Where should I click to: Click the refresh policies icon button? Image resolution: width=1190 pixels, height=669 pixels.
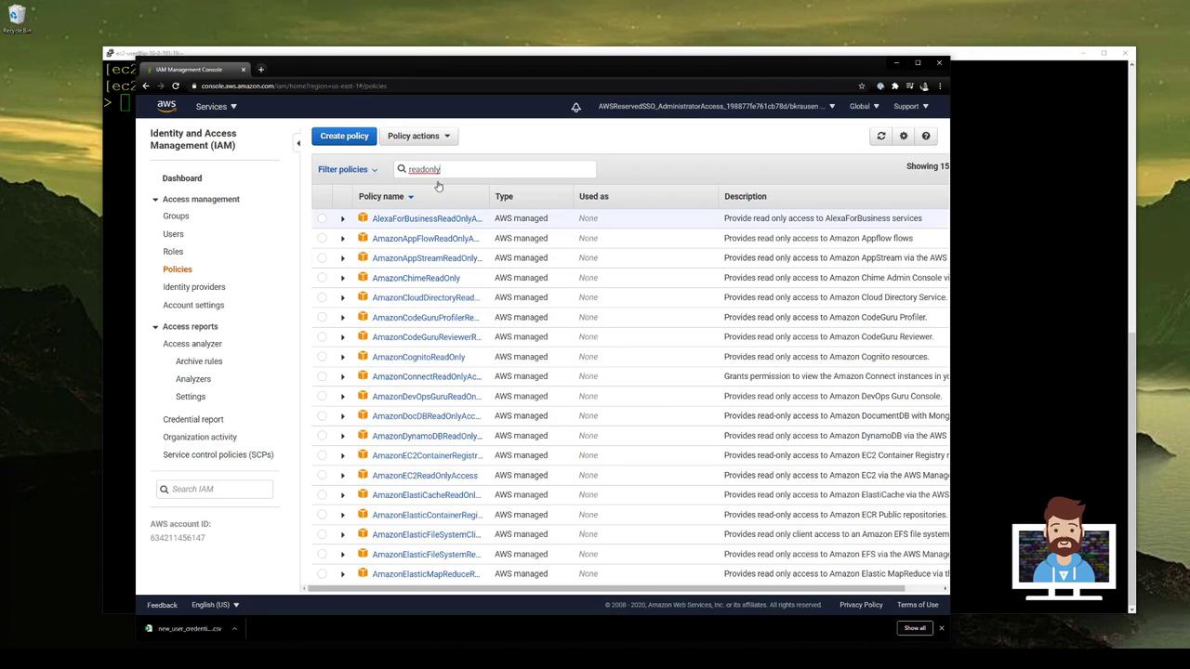881,136
